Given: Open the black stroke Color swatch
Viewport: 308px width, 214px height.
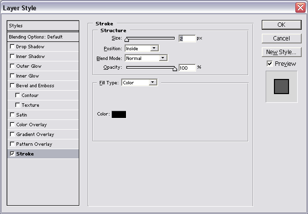Looking at the screenshot, I should tap(119, 115).
